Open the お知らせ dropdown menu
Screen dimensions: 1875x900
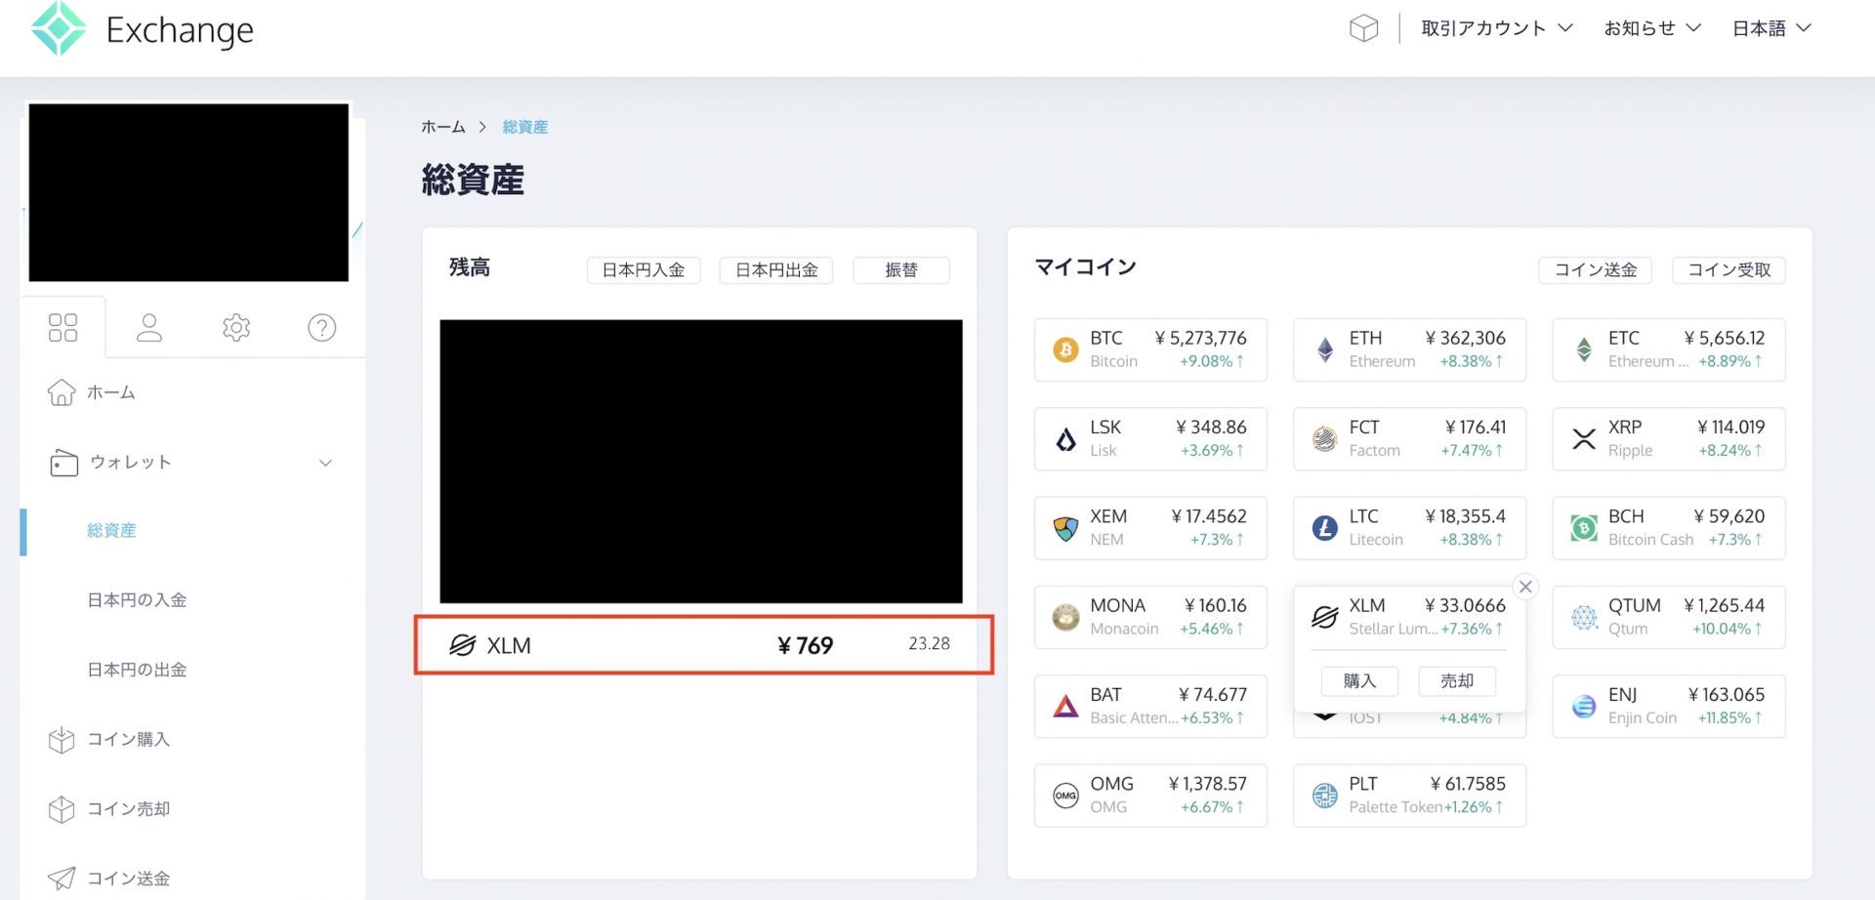[1652, 28]
